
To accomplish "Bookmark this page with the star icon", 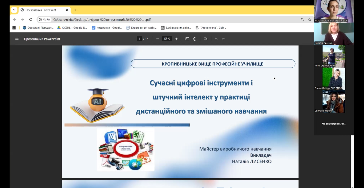I will tap(310, 19).
